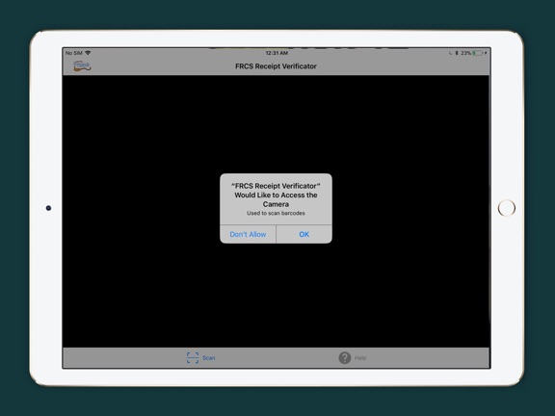Viewport: 555px width, 416px height.
Task: Click the 'Used to scan barcodes' text
Action: click(276, 213)
